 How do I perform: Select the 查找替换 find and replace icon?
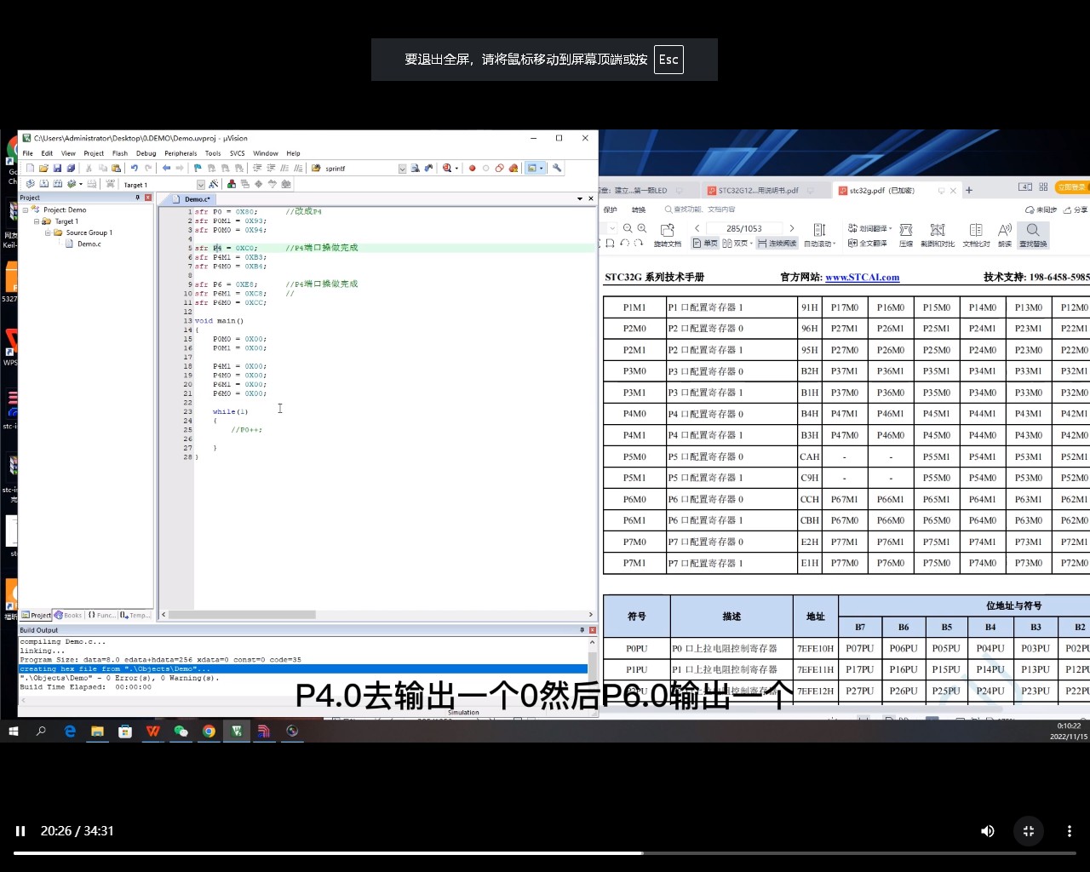[x=1032, y=234]
